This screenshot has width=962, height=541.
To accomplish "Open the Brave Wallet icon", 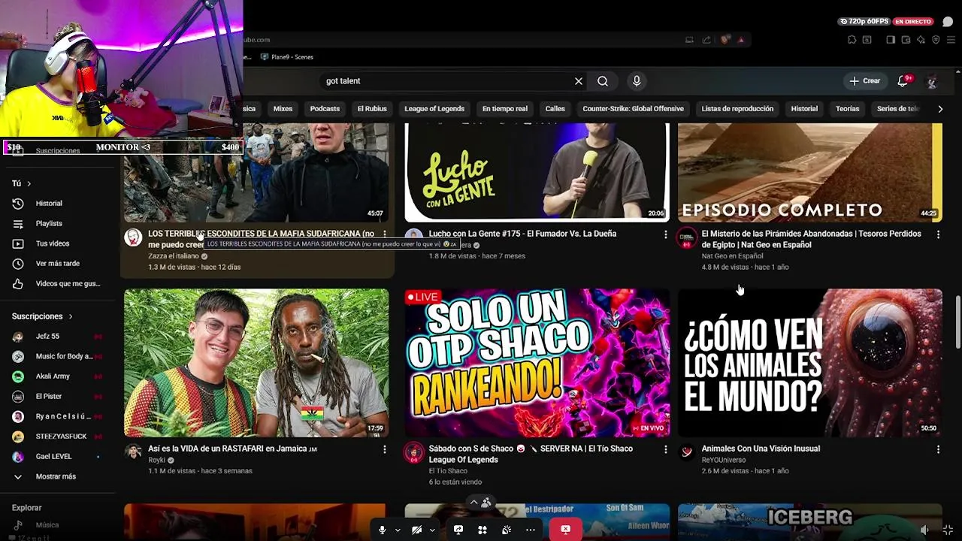I will click(x=906, y=40).
